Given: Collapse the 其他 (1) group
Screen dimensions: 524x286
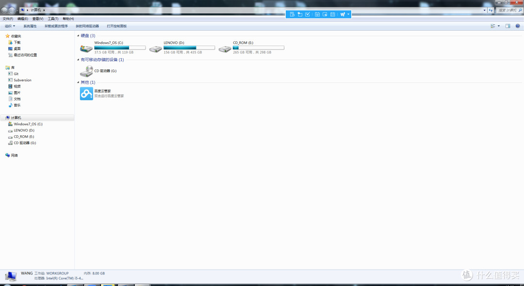Looking at the screenshot, I should [x=78, y=82].
